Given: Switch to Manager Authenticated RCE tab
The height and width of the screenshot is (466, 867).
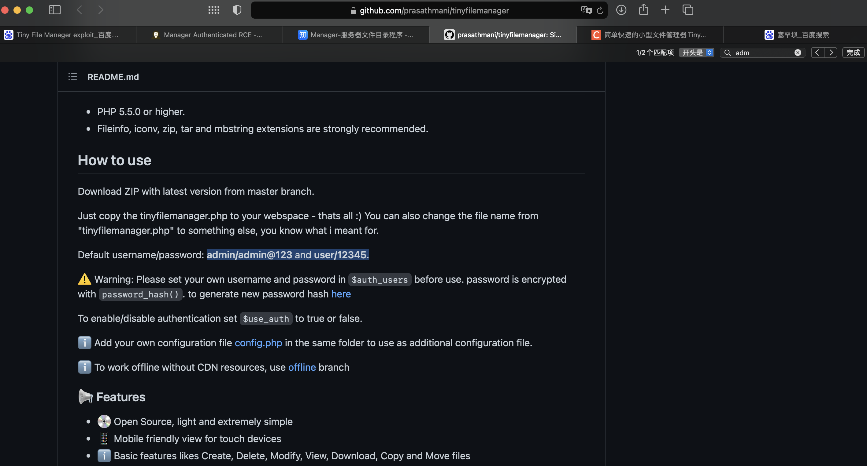Looking at the screenshot, I should (x=209, y=35).
